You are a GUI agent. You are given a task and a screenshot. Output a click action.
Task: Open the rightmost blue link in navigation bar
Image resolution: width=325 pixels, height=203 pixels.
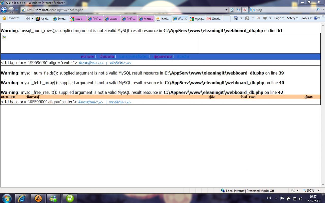tap(183, 56)
